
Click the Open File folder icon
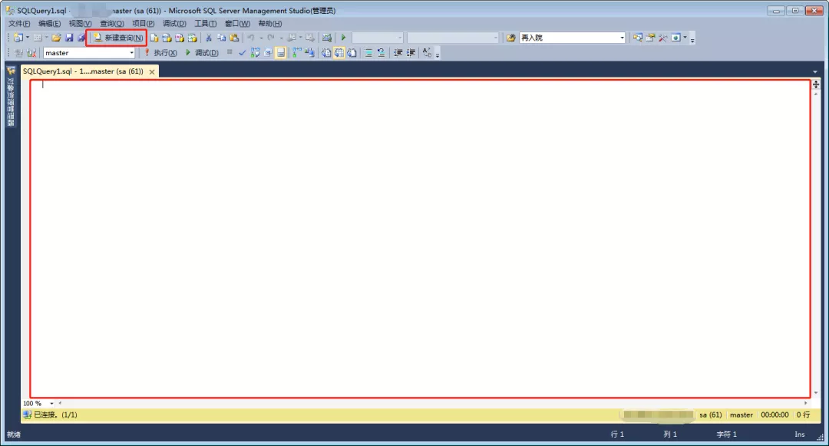coord(56,38)
